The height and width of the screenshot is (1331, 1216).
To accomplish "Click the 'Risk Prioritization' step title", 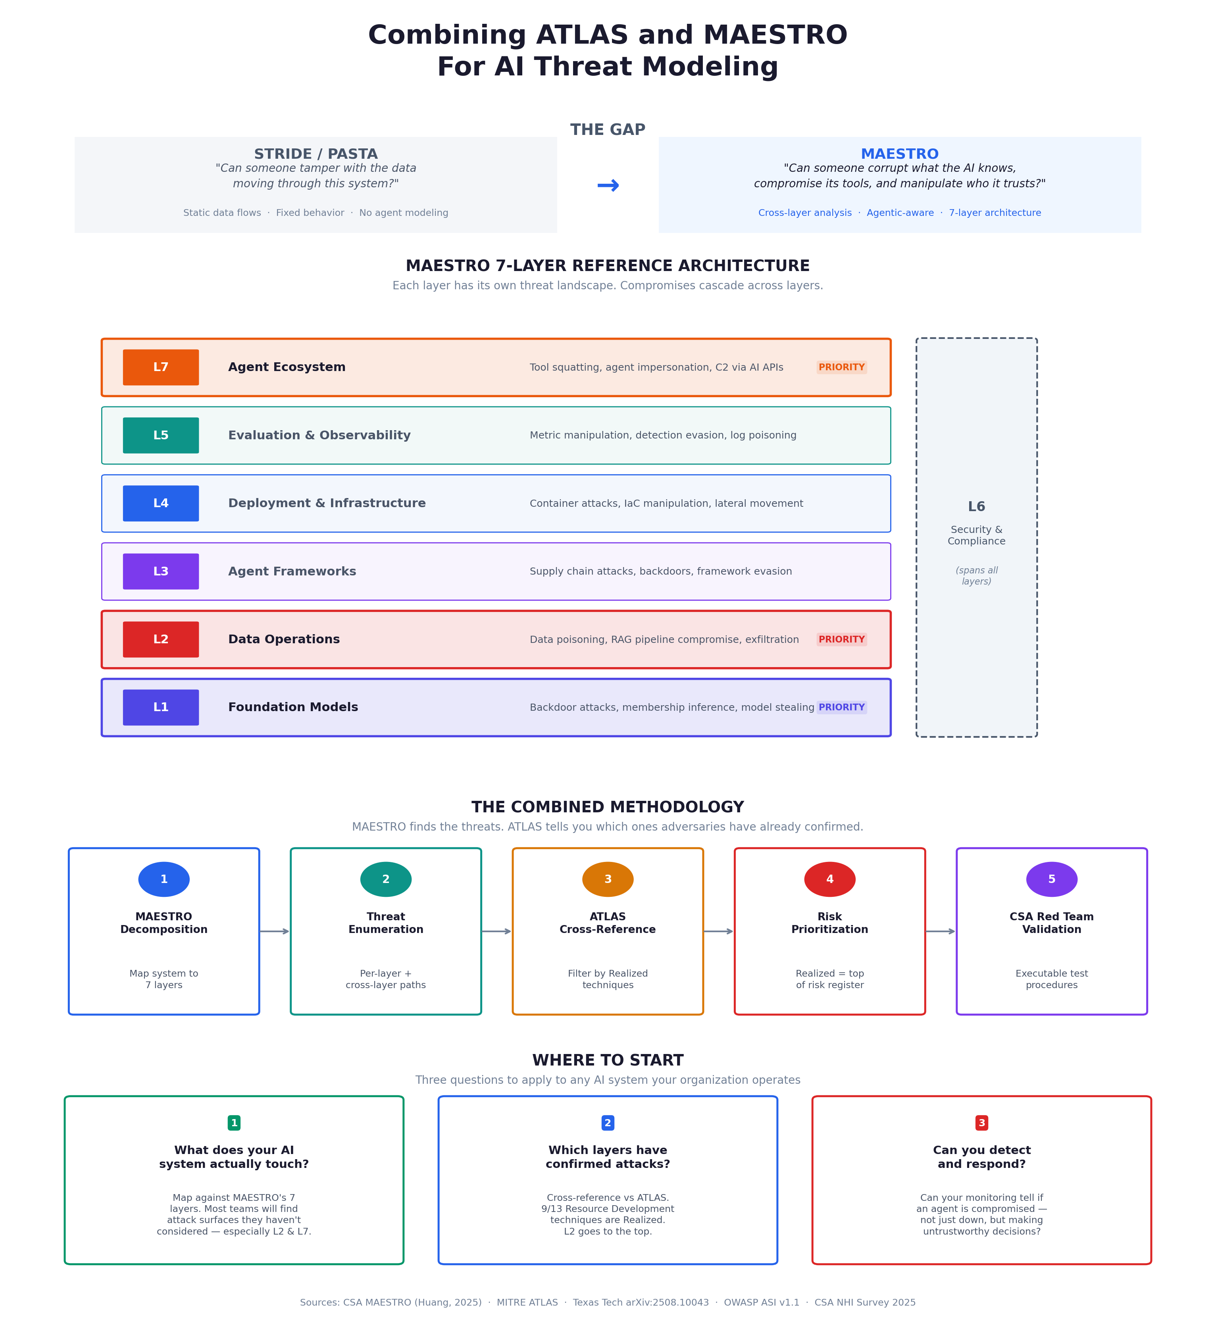I will (829, 923).
